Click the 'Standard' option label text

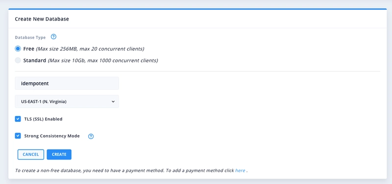coord(34,60)
